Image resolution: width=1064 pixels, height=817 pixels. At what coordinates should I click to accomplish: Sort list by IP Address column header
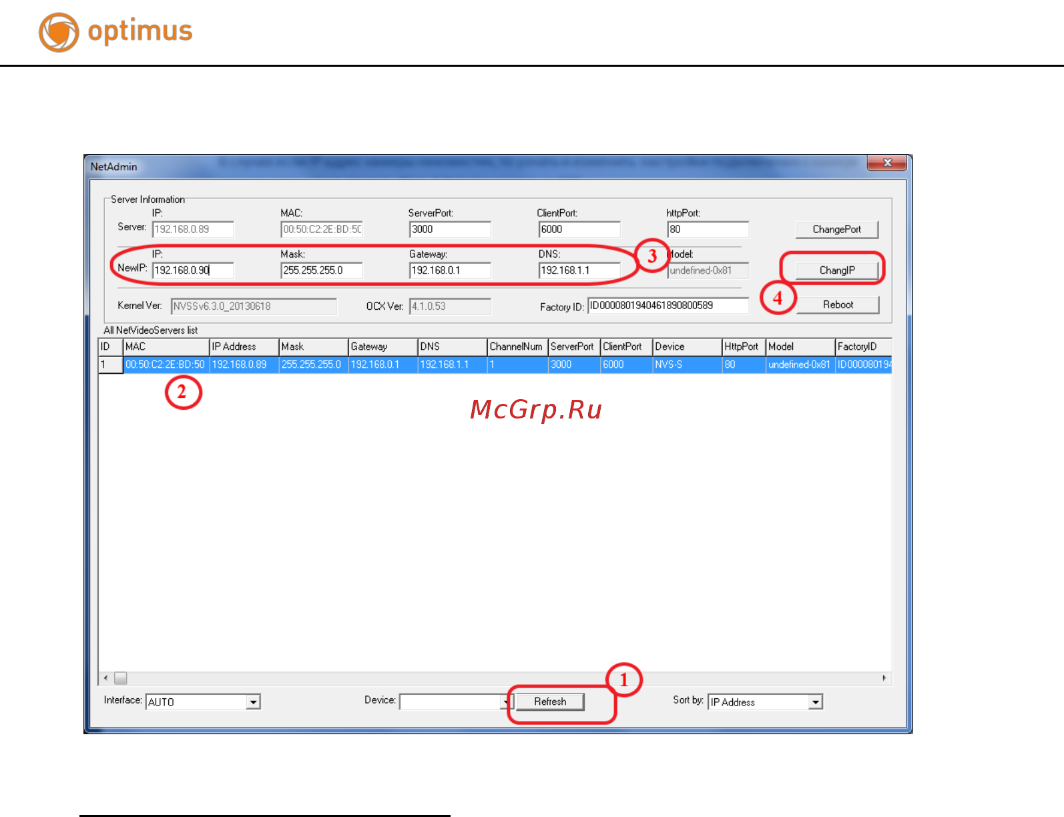(x=244, y=346)
